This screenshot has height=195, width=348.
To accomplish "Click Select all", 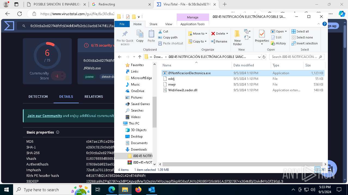I will (300, 31).
